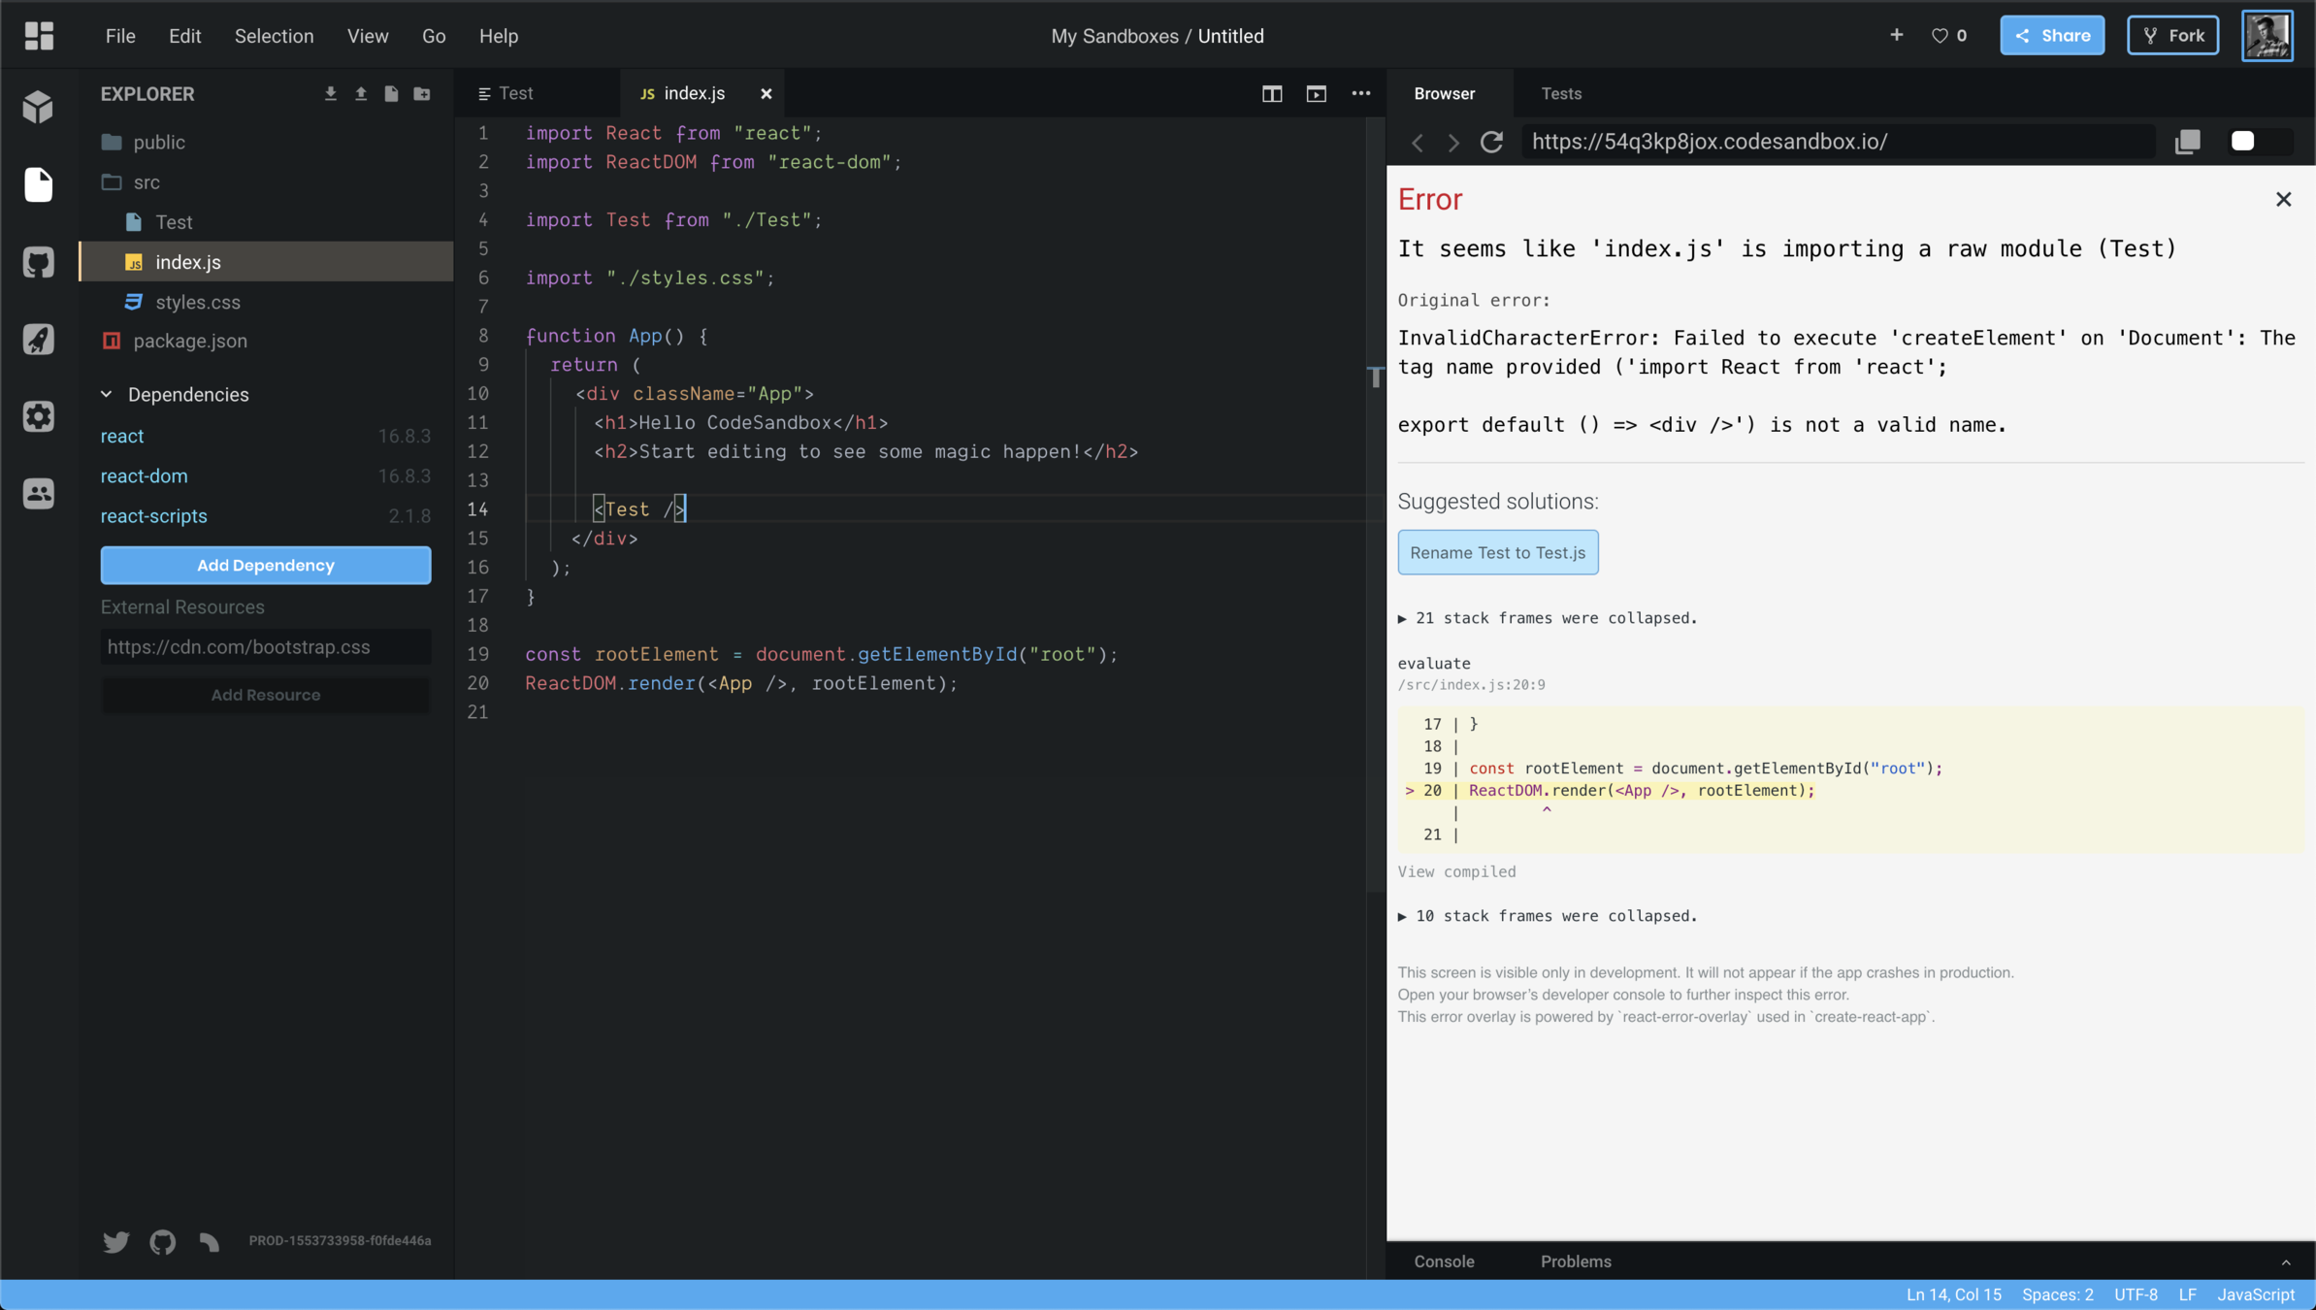Open Configuration Files gear panel
Image resolution: width=2316 pixels, height=1310 pixels.
39,416
